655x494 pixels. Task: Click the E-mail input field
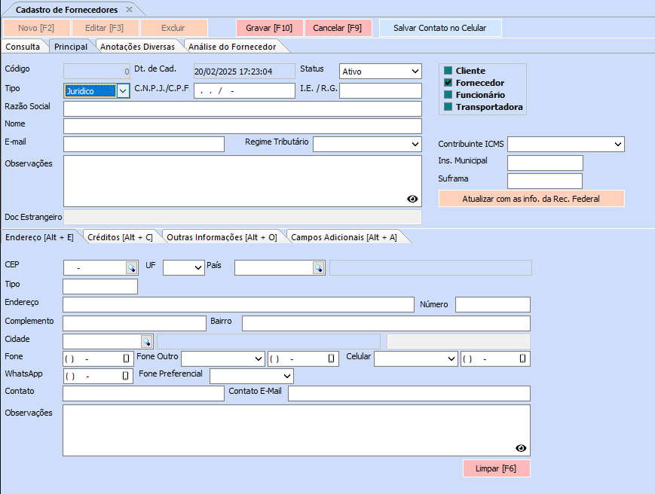click(144, 145)
